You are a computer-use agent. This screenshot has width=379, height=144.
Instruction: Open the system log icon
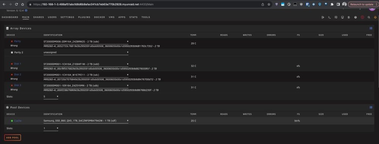pyautogui.click(x=349, y=17)
